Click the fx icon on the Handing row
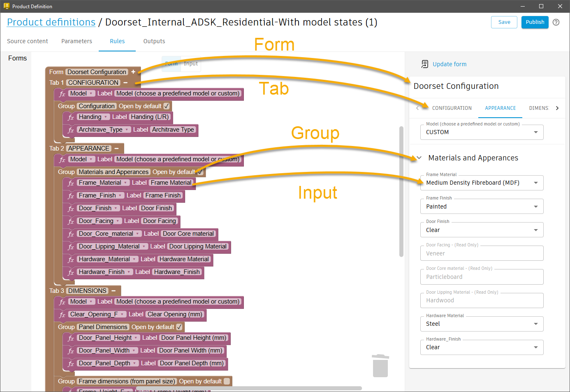The height and width of the screenshot is (392, 570). point(71,117)
